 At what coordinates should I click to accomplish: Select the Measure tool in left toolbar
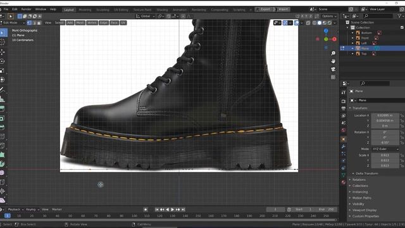[3, 99]
